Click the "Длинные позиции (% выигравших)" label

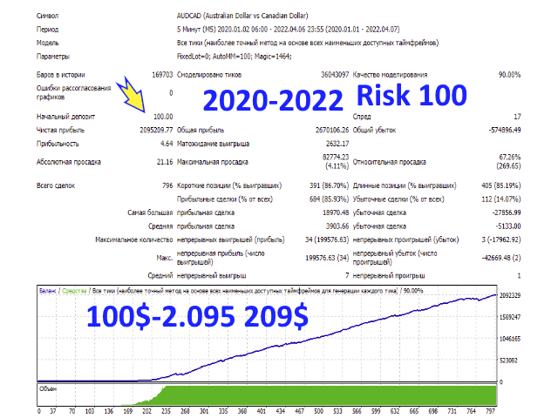[405, 185]
